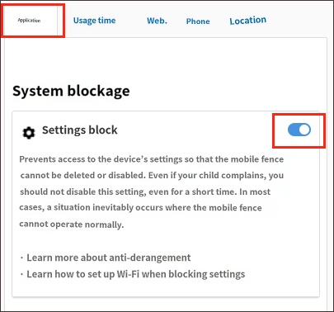Turn off the Settings block toggle

pos(299,130)
